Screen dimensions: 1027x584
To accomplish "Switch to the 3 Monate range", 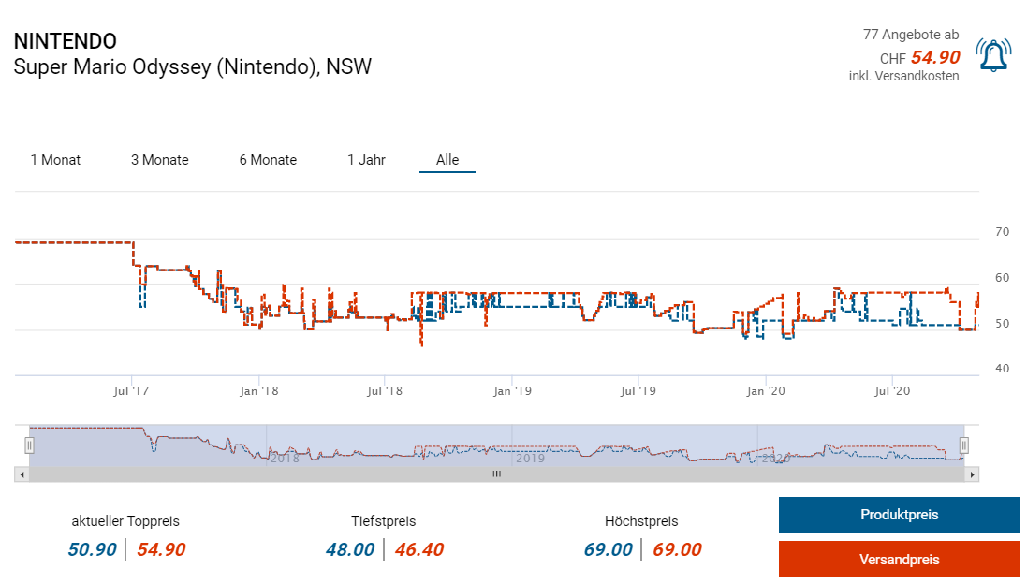I will (x=159, y=160).
